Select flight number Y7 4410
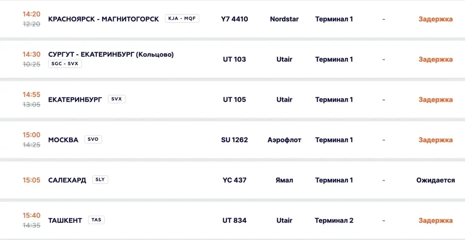Screen dimensions: 465x240 pyautogui.click(x=234, y=19)
